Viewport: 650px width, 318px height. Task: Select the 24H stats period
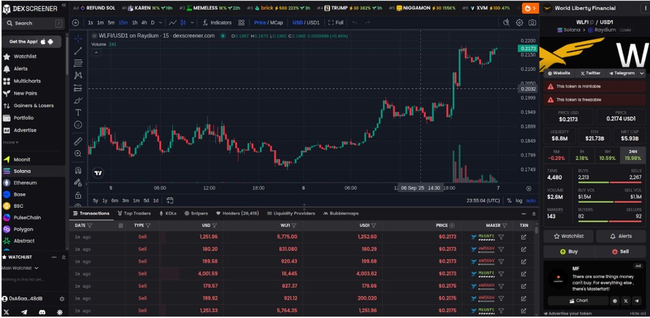(x=632, y=155)
